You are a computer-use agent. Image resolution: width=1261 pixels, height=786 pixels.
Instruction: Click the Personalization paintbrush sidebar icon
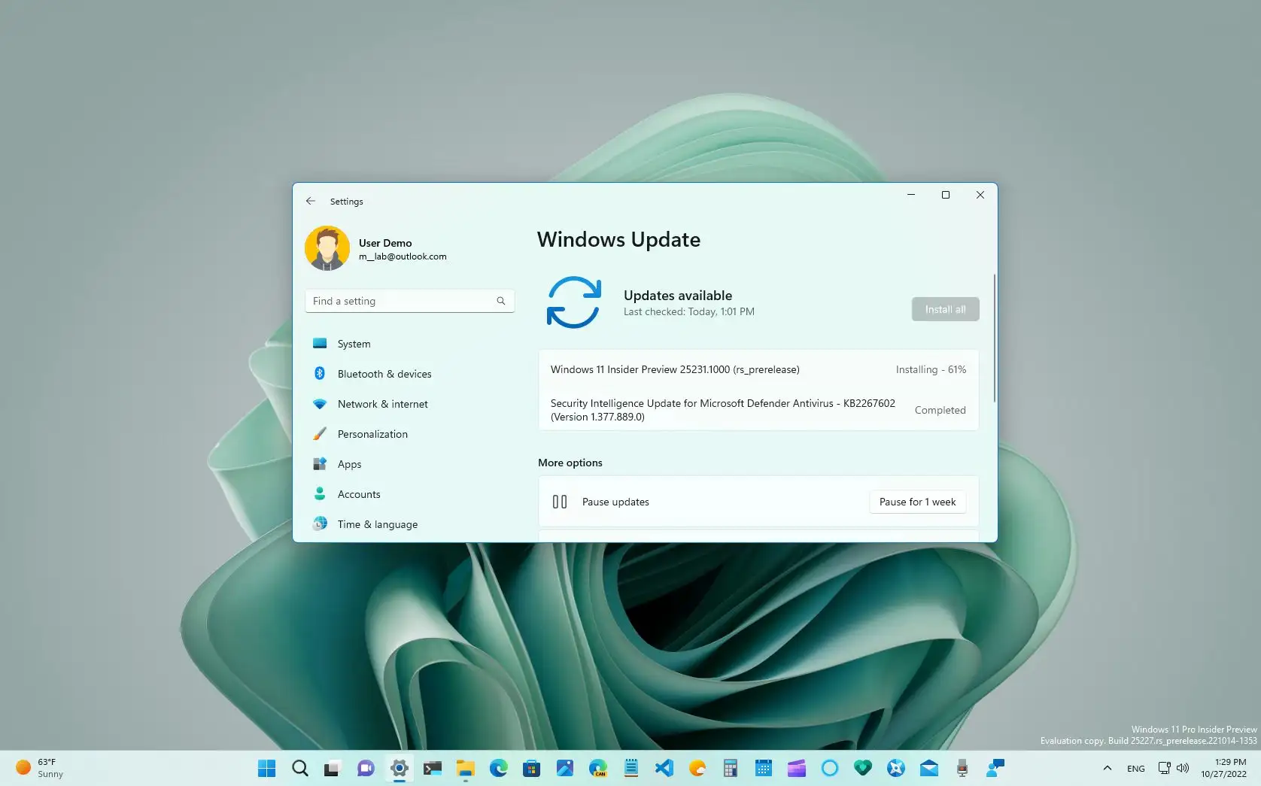[x=321, y=434]
